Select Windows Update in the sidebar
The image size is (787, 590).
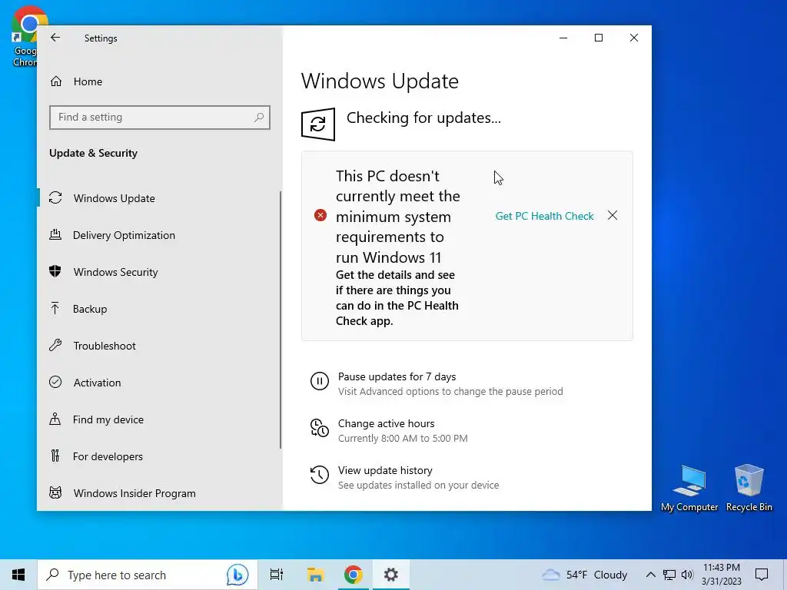pyautogui.click(x=158, y=198)
